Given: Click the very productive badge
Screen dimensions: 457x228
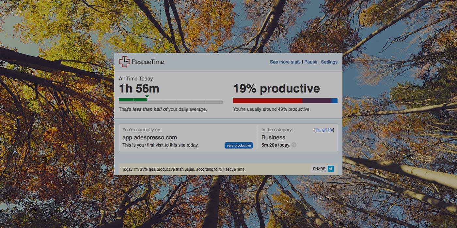Looking at the screenshot, I should pyautogui.click(x=239, y=145).
